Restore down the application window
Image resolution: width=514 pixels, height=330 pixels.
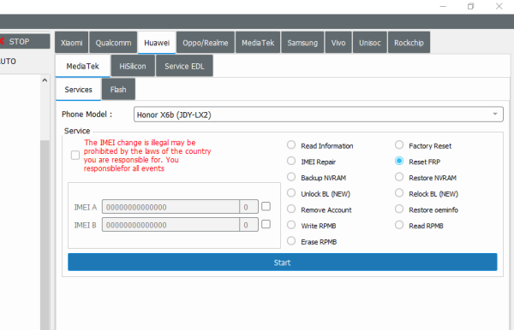pyautogui.click(x=470, y=7)
